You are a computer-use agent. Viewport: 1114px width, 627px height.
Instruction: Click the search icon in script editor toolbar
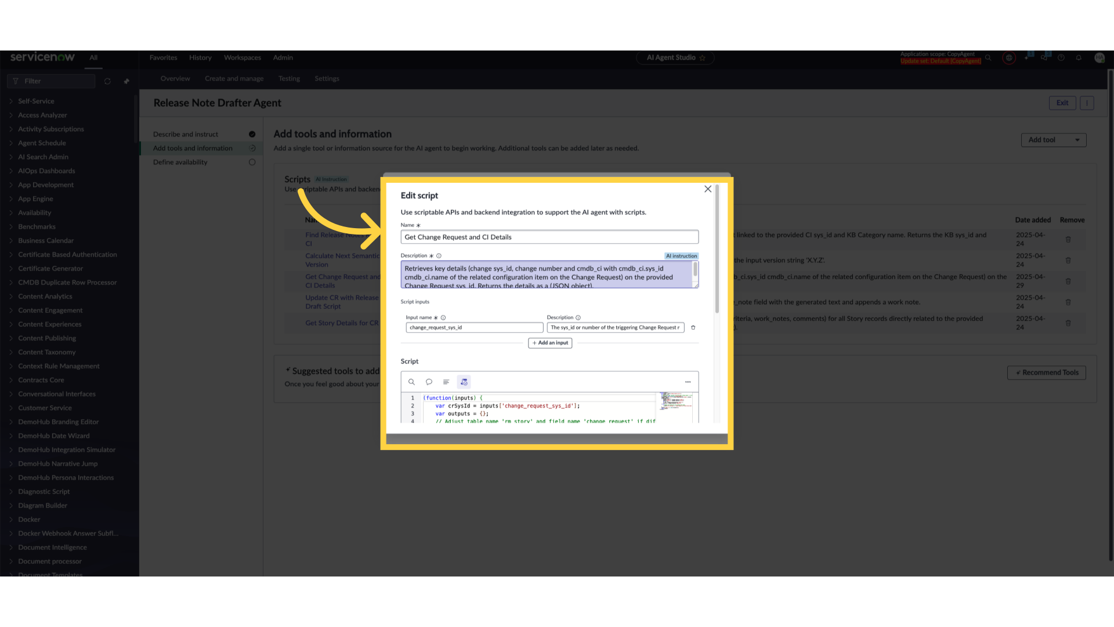(411, 382)
